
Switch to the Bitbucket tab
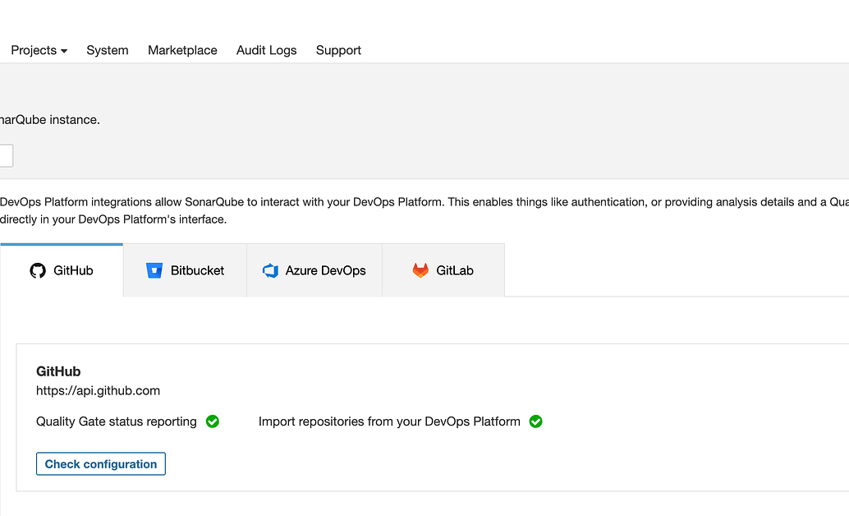click(184, 270)
